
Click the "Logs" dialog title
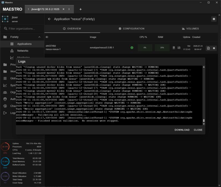point(22,61)
